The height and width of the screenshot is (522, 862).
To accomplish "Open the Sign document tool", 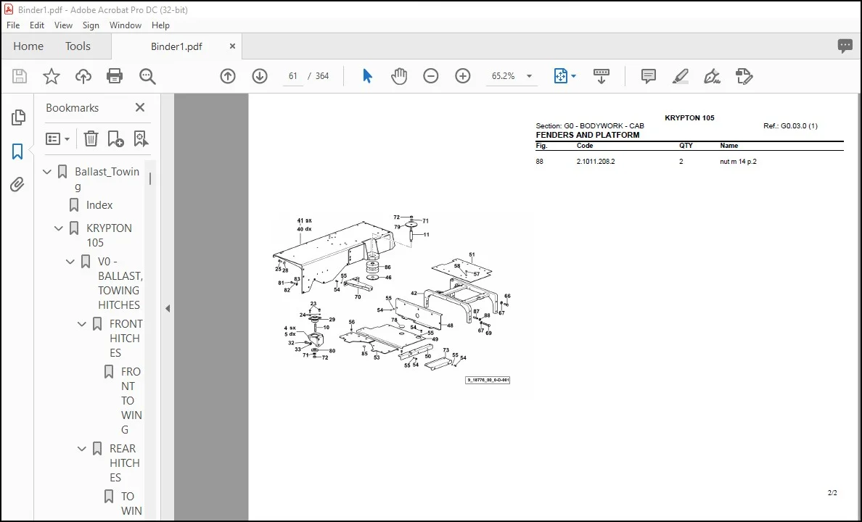I will click(713, 76).
